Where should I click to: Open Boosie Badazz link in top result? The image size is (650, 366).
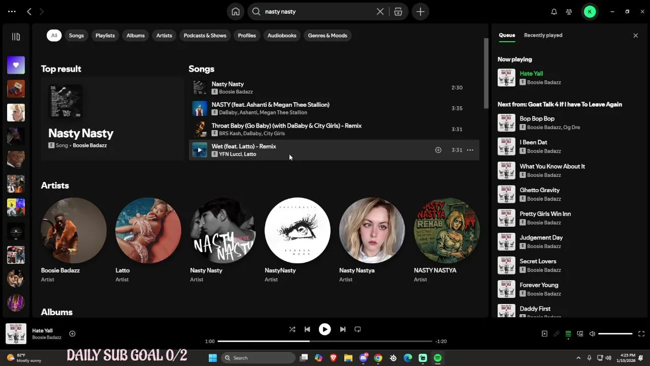[90, 145]
